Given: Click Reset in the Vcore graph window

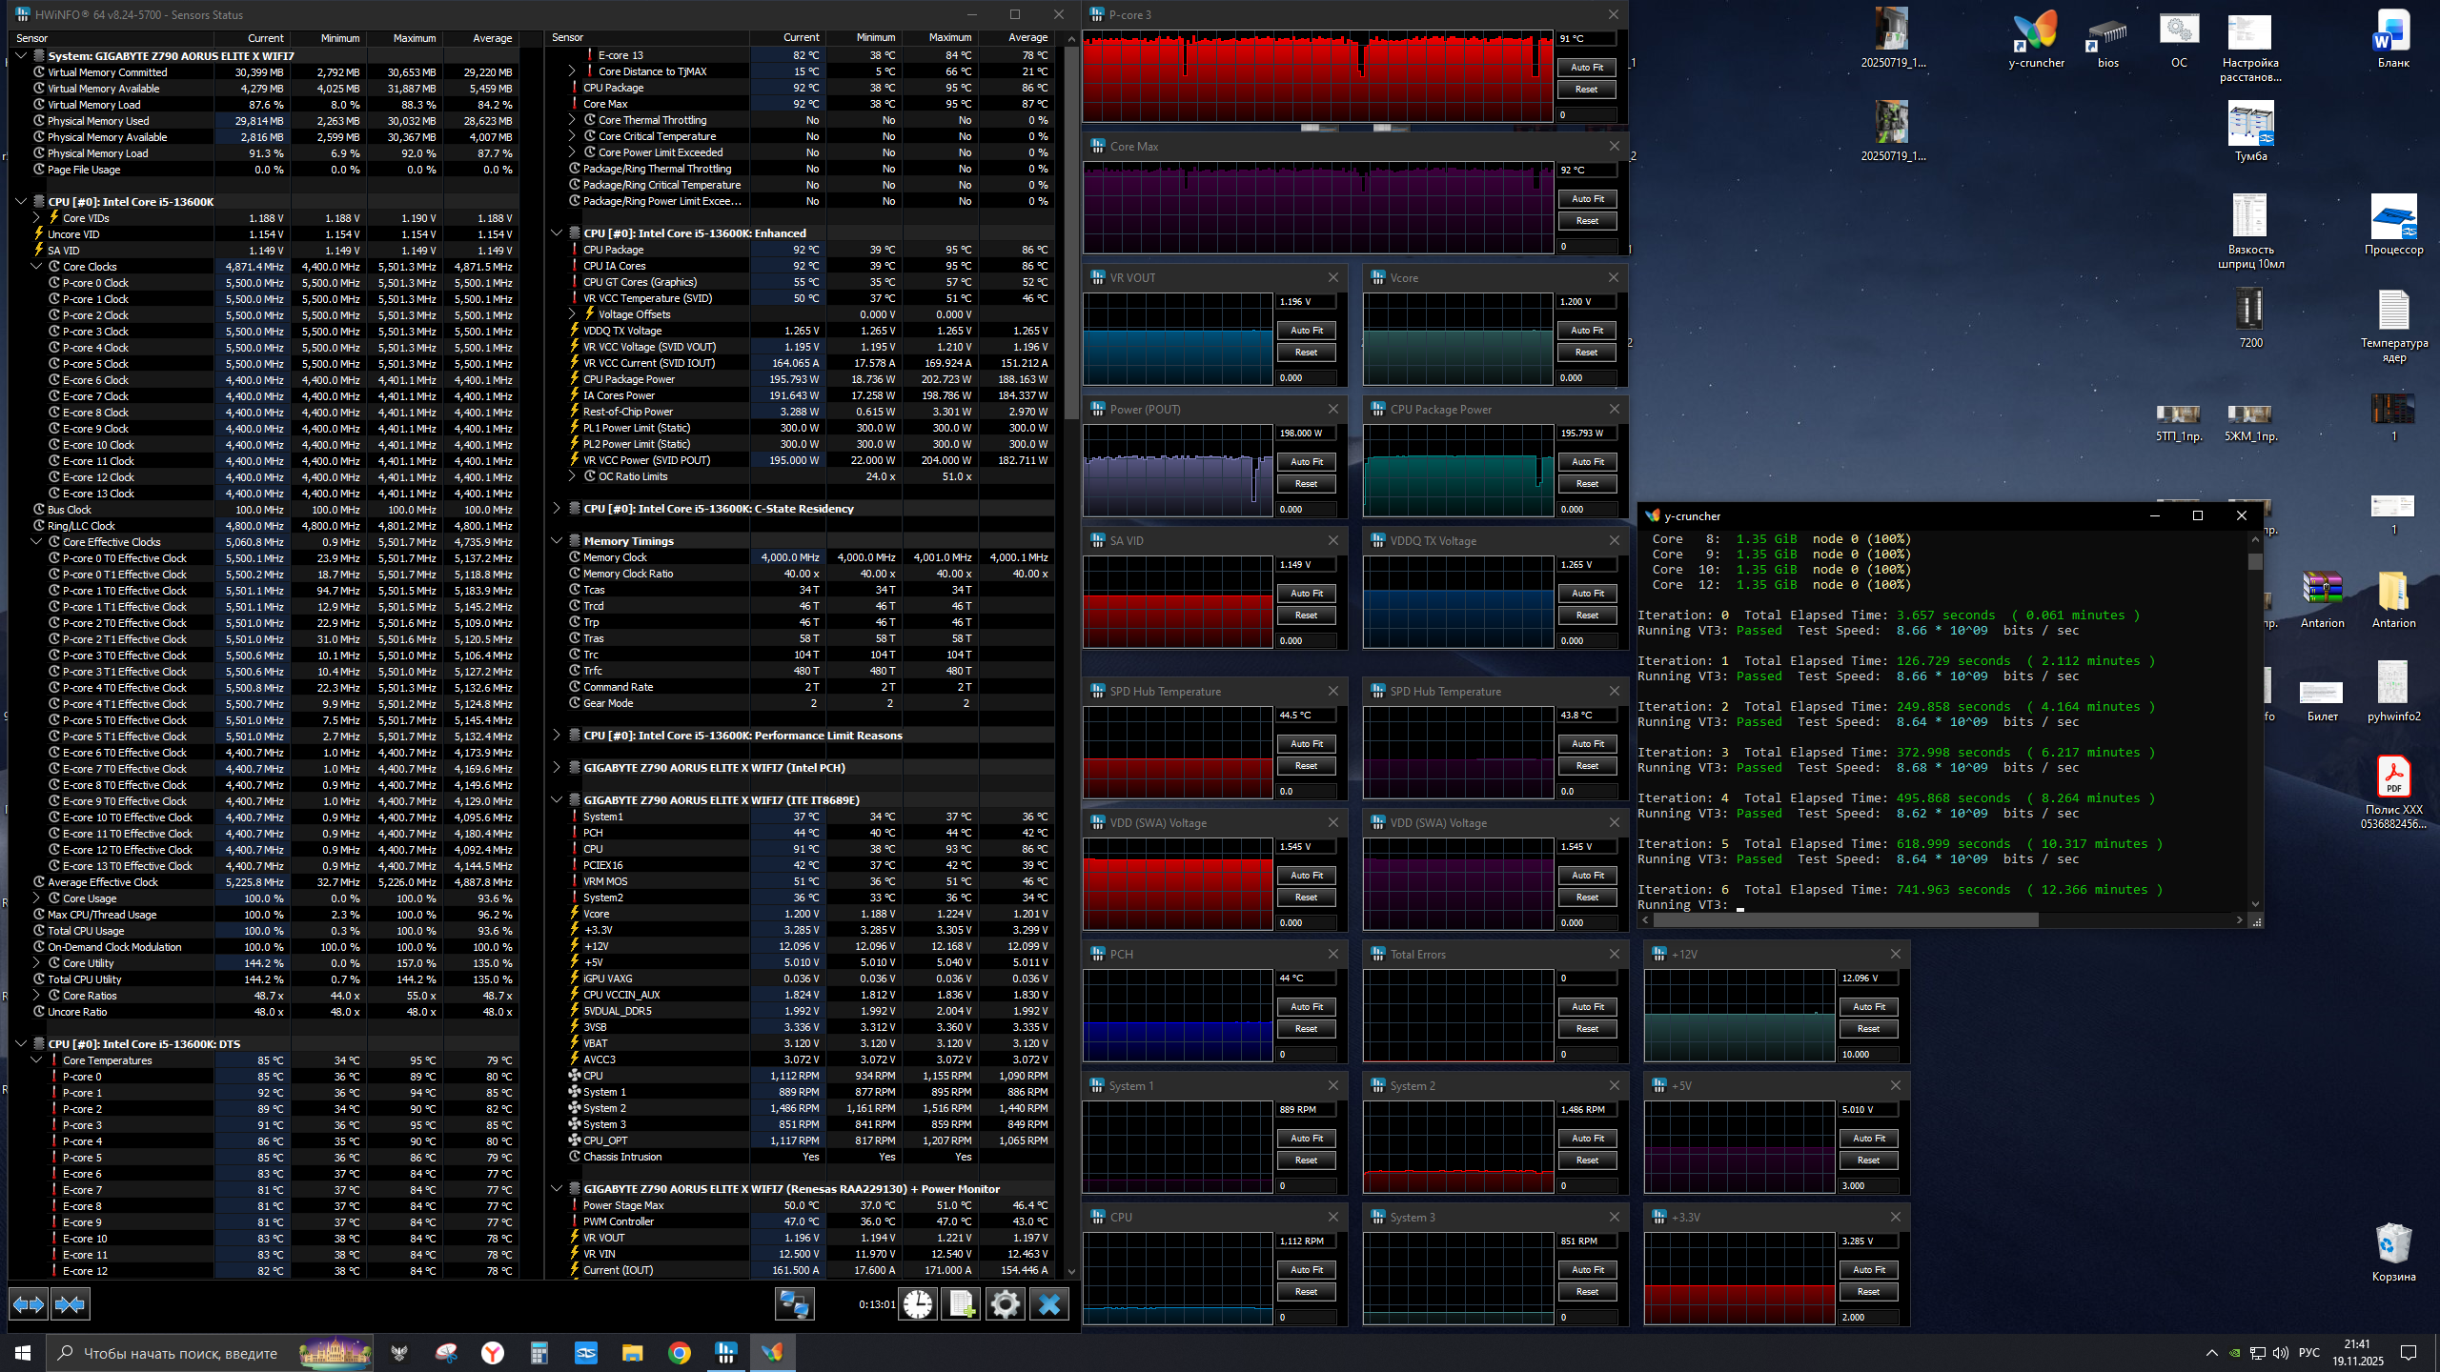Looking at the screenshot, I should pos(1587,353).
